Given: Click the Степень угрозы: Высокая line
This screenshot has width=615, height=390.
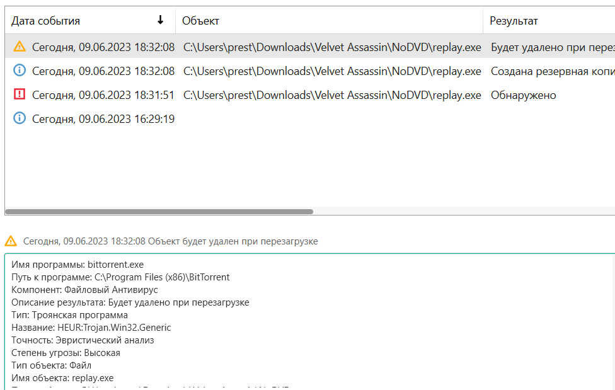Looking at the screenshot, I should [x=66, y=353].
